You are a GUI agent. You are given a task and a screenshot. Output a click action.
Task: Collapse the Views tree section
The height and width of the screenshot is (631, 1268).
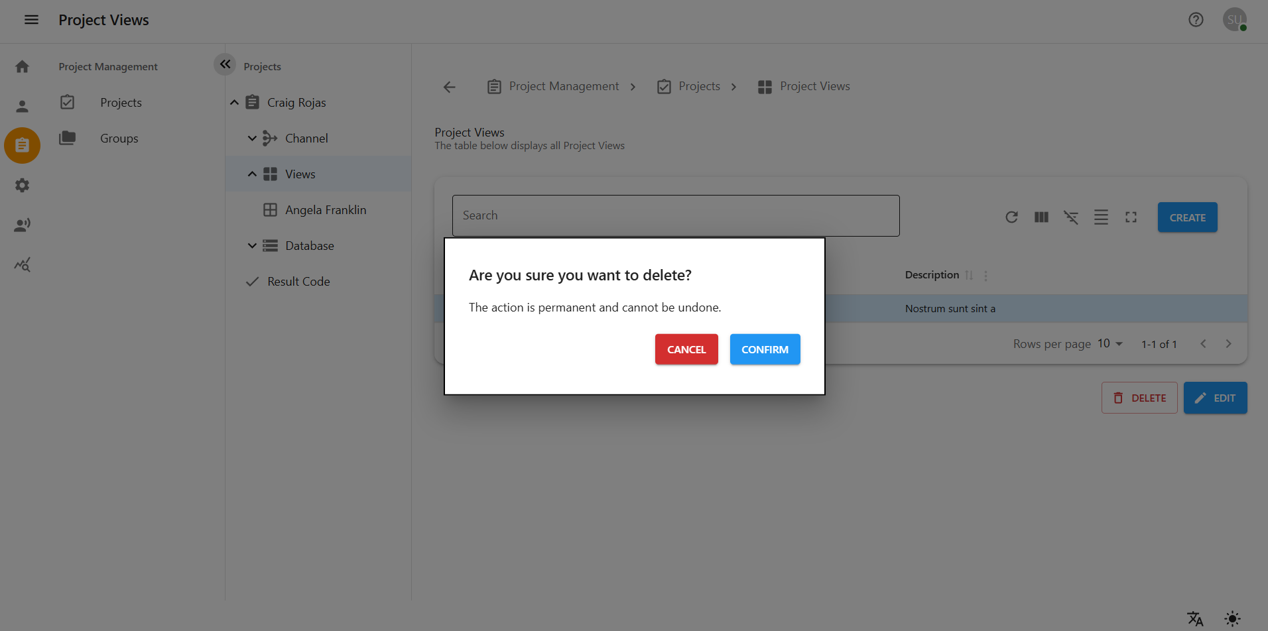(252, 174)
